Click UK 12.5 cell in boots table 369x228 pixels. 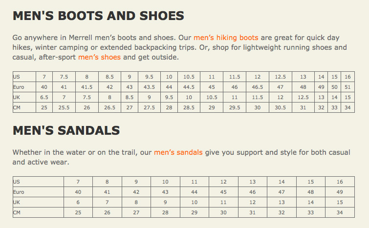coord(303,97)
